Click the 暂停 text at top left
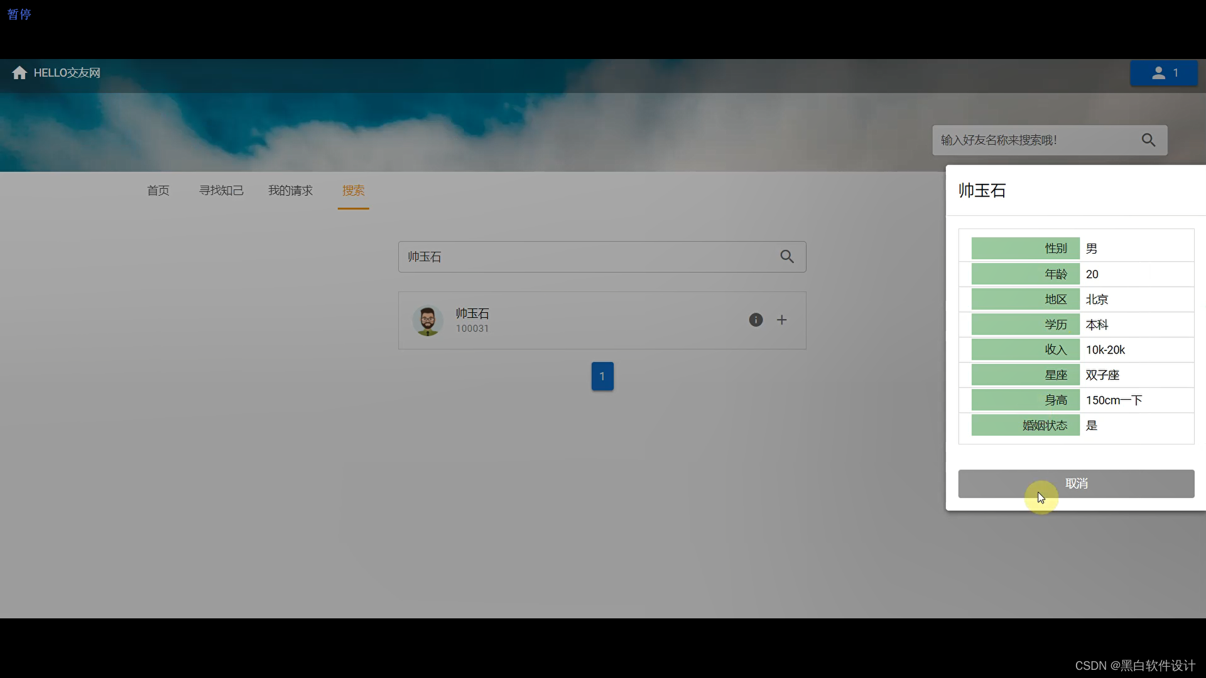This screenshot has width=1206, height=678. 19,14
